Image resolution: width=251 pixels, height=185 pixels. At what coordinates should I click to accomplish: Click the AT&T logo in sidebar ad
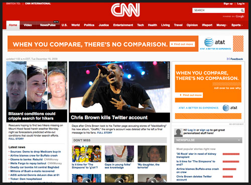coord(230,108)
